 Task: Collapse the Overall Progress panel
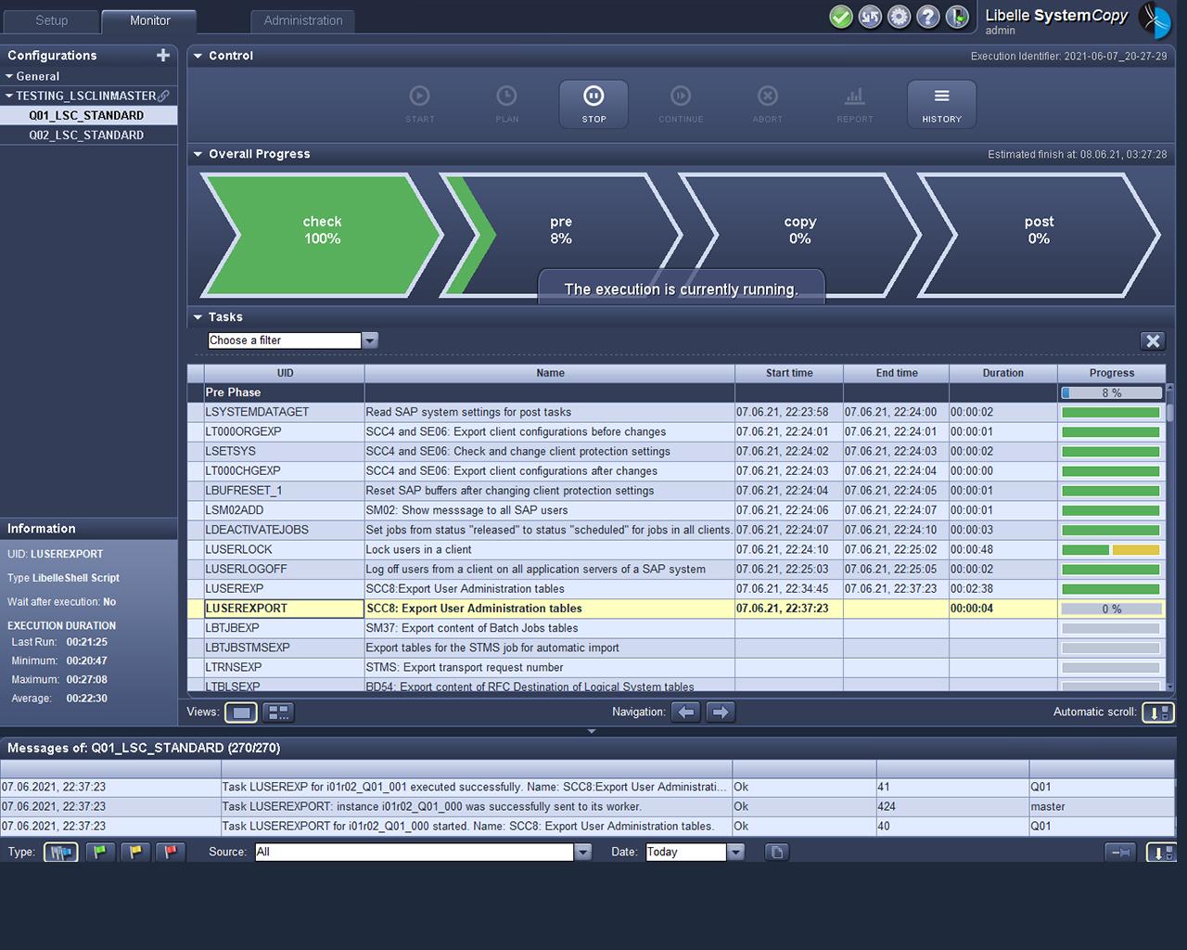point(198,154)
